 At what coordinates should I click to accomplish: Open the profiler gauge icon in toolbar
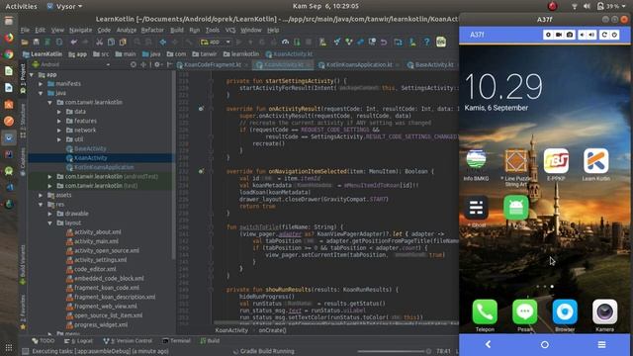pyautogui.click(x=286, y=42)
